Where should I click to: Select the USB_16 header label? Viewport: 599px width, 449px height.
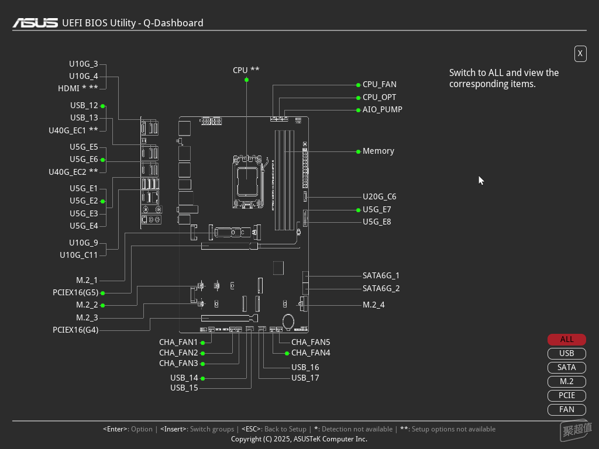[x=305, y=367]
